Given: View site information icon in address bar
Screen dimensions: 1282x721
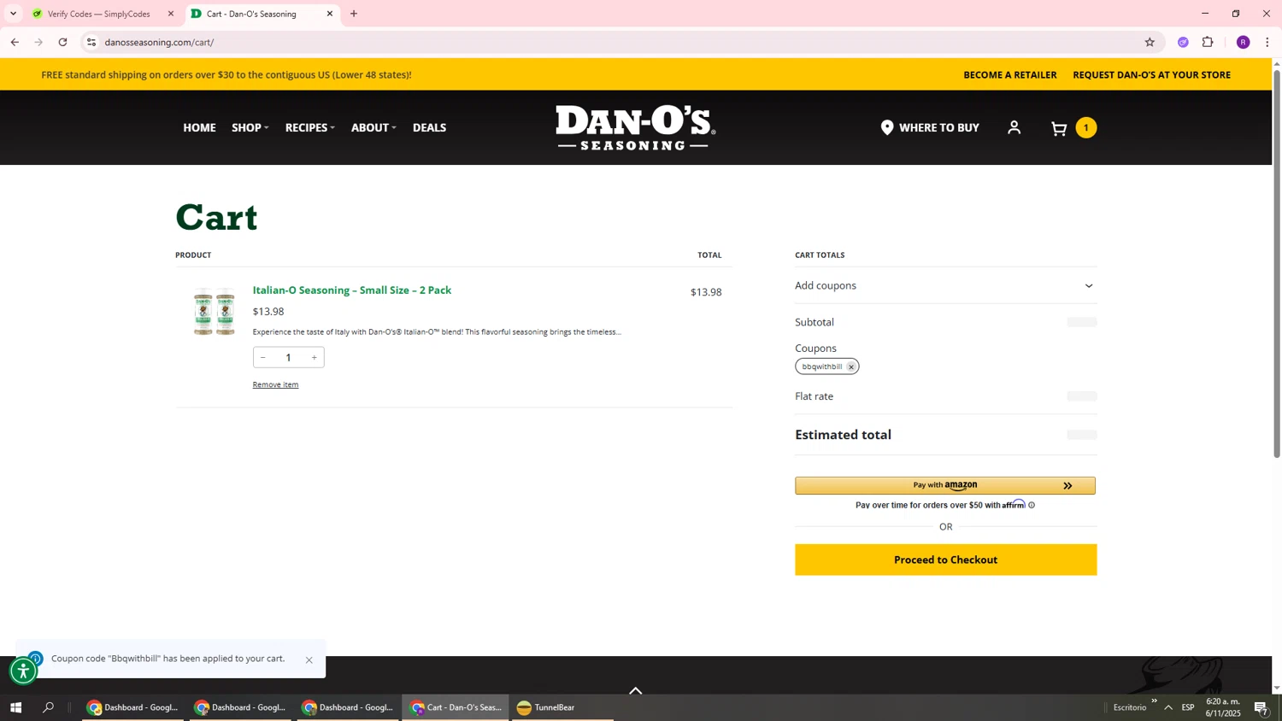Looking at the screenshot, I should [91, 42].
